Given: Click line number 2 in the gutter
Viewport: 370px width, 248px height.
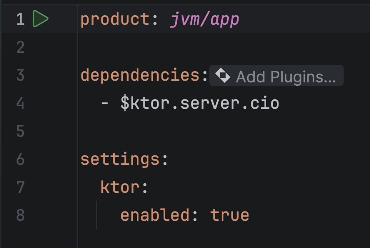Looking at the screenshot, I should pyautogui.click(x=20, y=47).
